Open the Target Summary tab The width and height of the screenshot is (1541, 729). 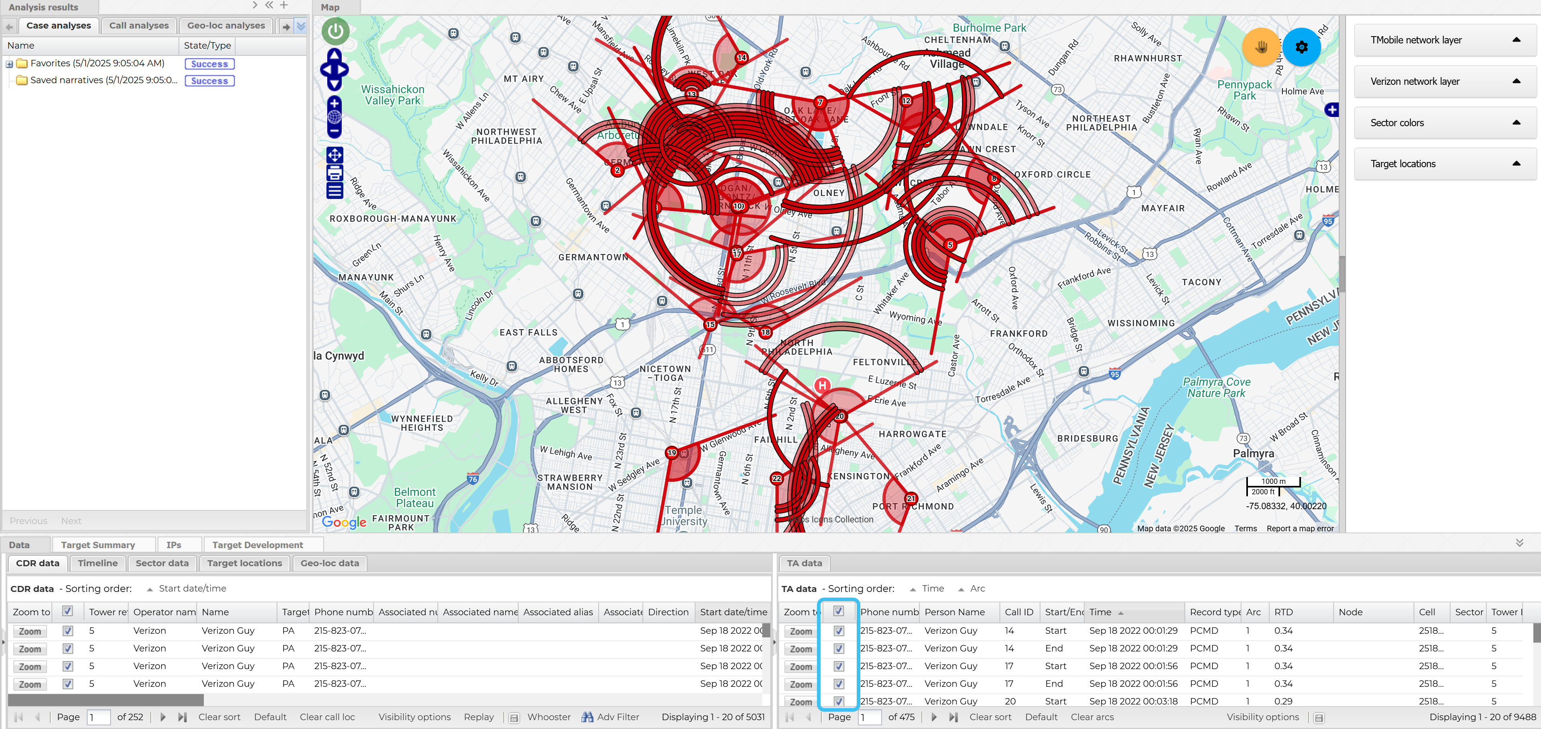tap(98, 545)
